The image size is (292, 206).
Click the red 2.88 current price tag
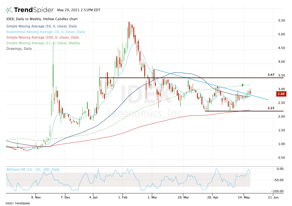(281, 94)
